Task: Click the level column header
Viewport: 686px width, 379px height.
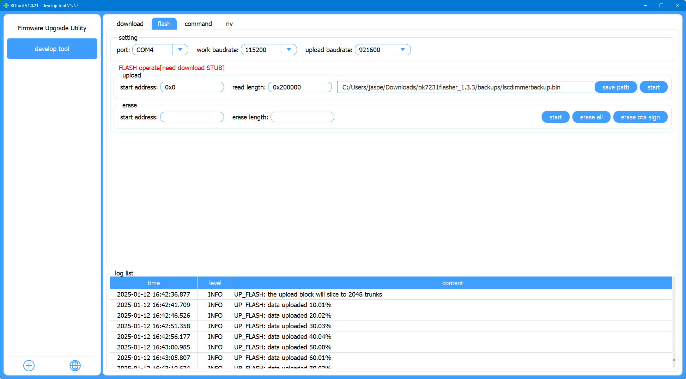Action: coord(215,283)
